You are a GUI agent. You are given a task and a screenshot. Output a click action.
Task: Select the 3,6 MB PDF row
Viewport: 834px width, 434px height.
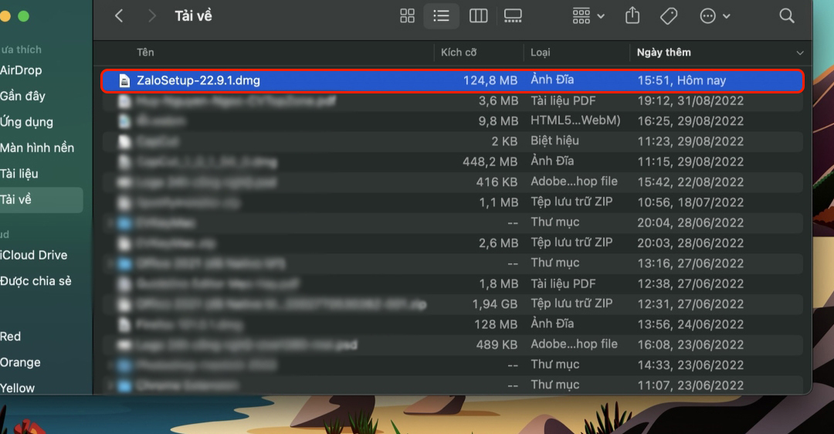coord(452,100)
